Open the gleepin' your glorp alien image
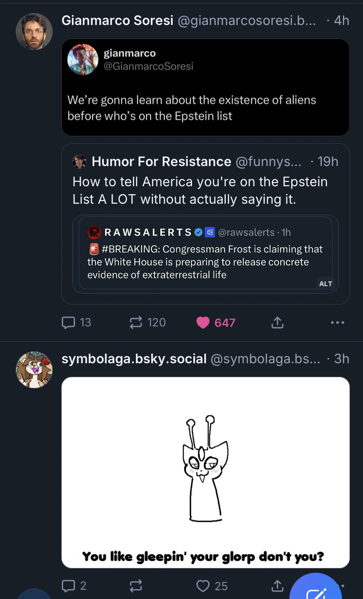 pos(205,472)
